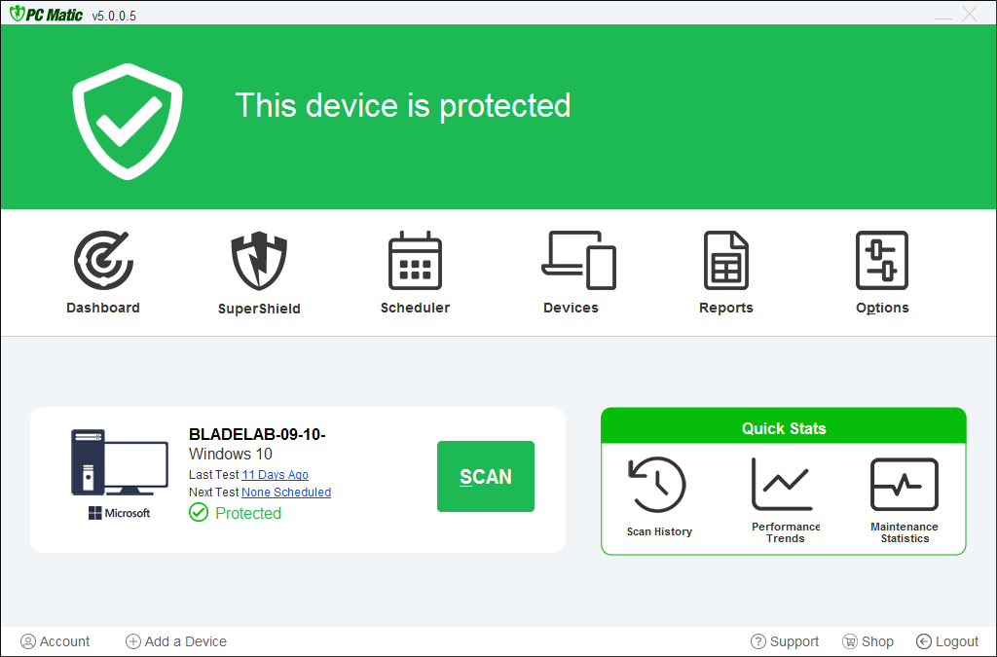The image size is (997, 657).
Task: Open the Support link
Action: 785,641
